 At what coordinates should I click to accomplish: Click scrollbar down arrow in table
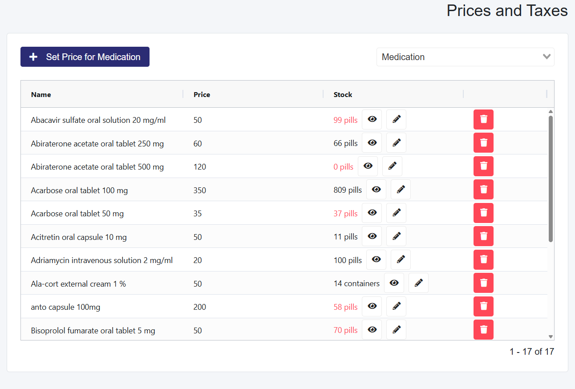[x=551, y=337]
